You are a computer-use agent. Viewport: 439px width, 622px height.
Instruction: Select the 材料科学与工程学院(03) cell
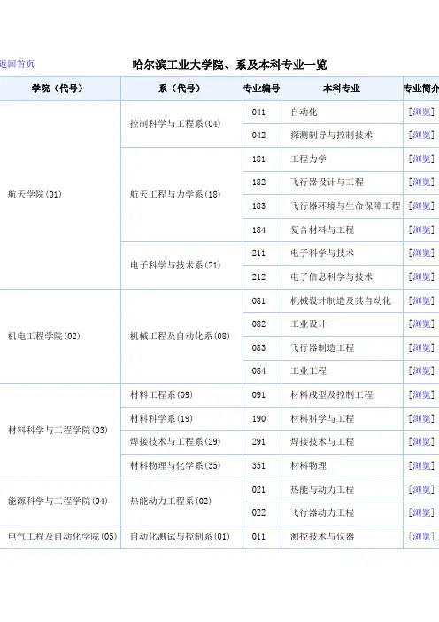60,431
